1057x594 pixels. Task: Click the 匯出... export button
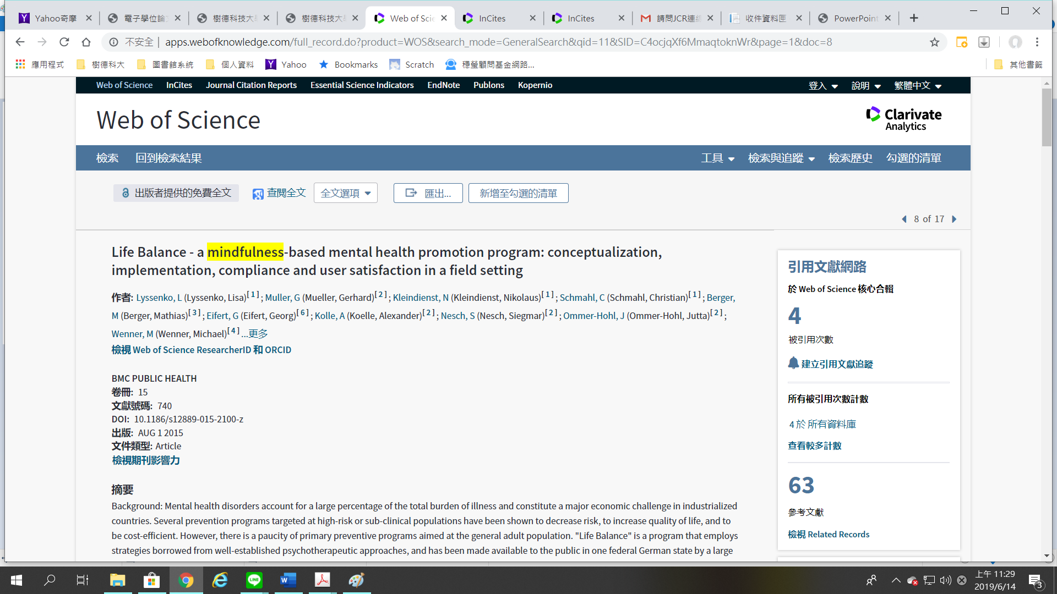click(x=428, y=193)
